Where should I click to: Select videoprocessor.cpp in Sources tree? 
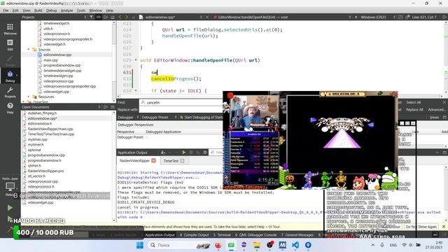click(x=59, y=81)
